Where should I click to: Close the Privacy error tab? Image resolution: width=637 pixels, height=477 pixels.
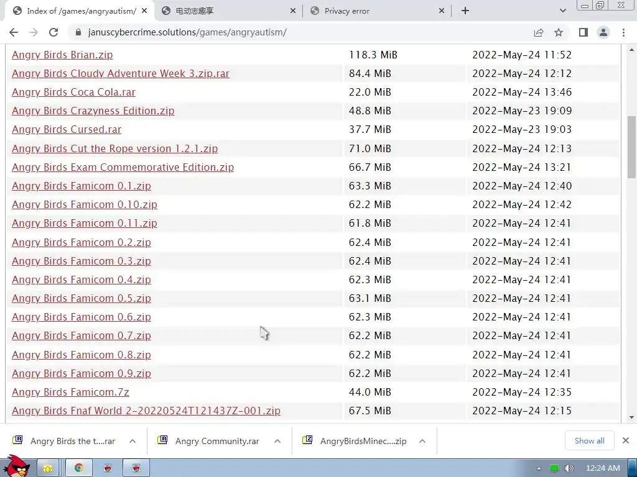tap(442, 11)
